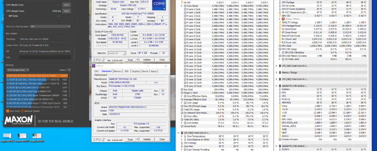Expand the ranking Details arrow
The image size is (377, 151).
tap(69, 70)
